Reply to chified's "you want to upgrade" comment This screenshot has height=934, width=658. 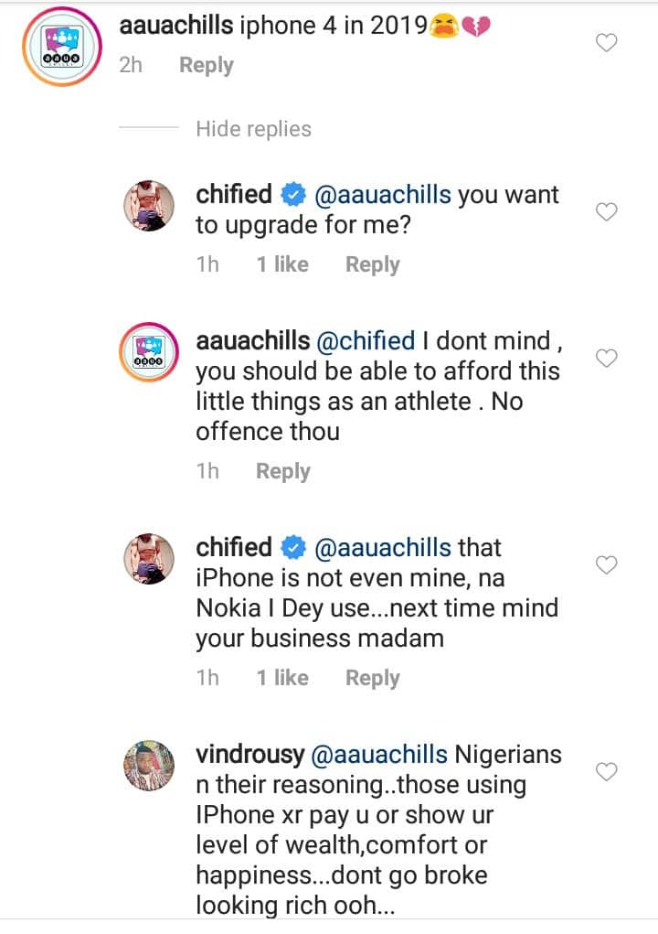[372, 264]
